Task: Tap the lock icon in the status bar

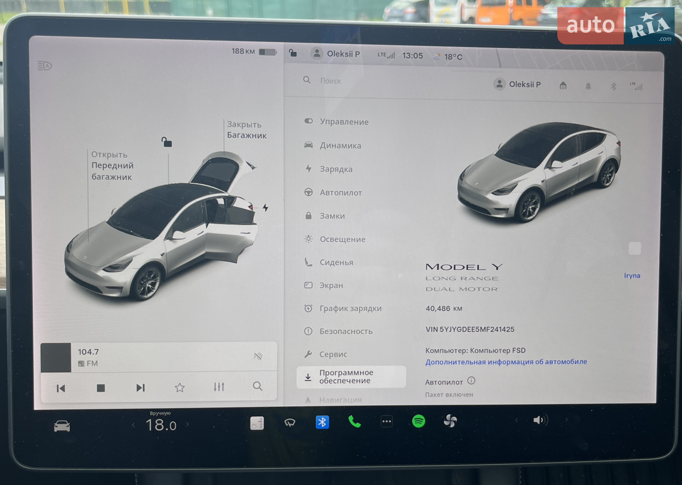Action: coord(293,53)
